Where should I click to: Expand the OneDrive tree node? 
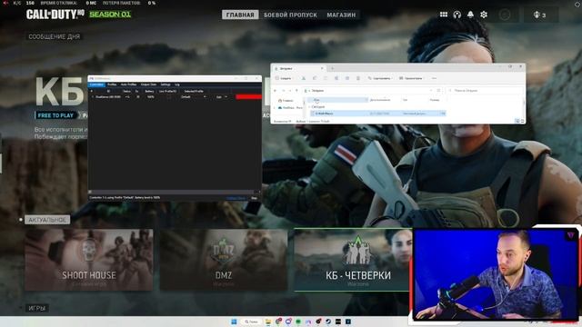(275, 107)
